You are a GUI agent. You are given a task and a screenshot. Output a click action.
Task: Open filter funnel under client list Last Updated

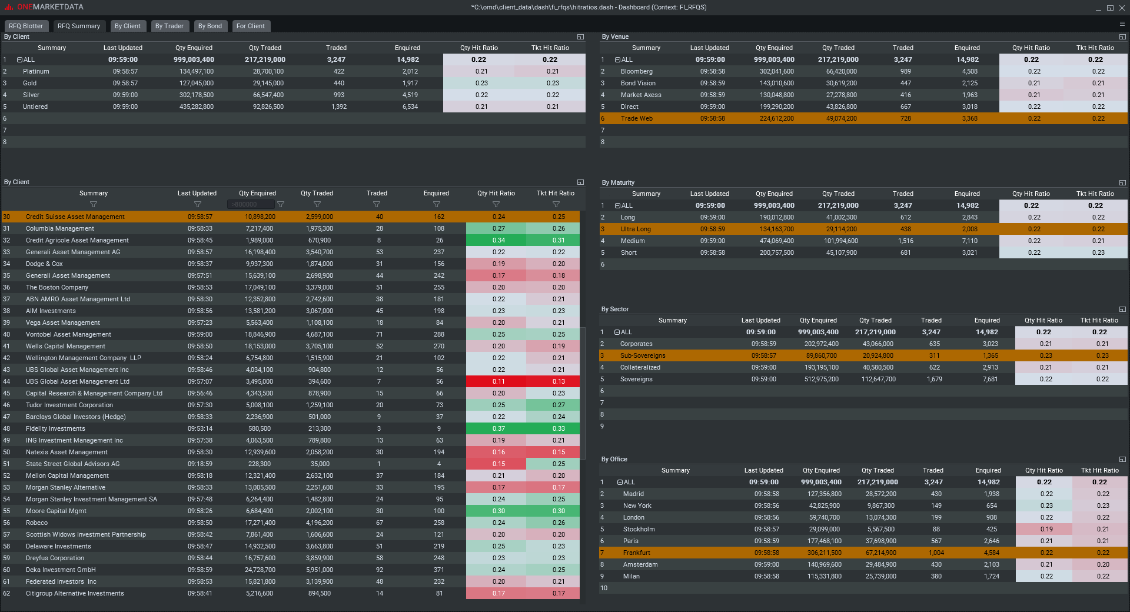coord(197,204)
